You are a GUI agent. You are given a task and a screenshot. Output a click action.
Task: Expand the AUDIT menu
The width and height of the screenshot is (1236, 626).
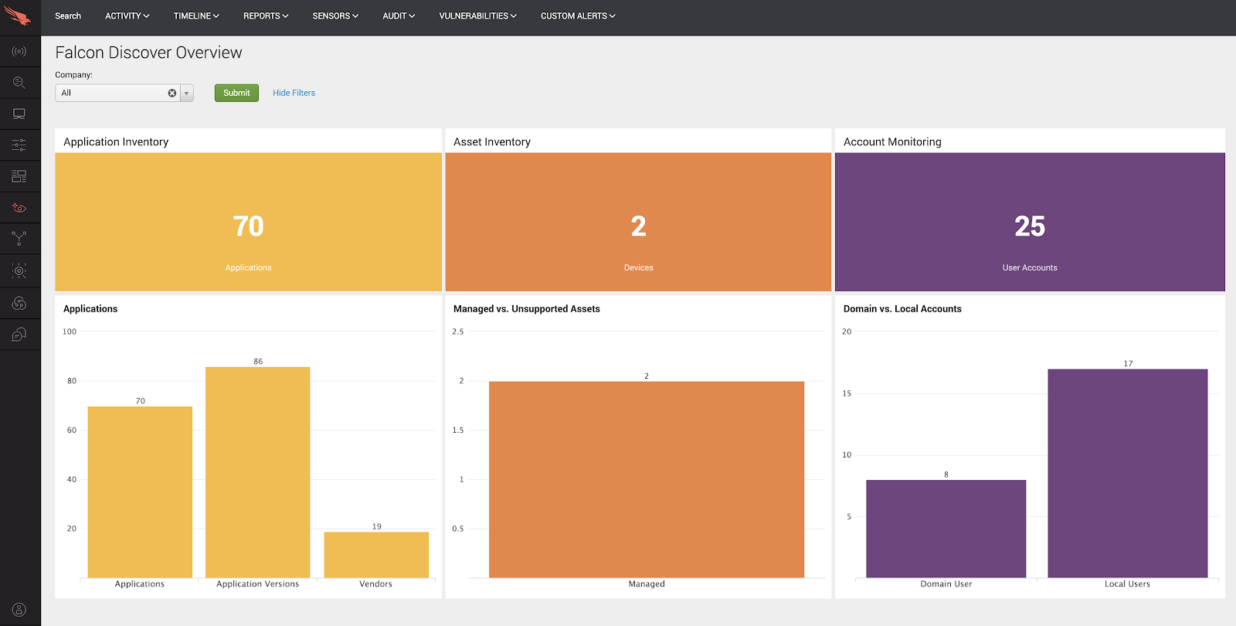[399, 15]
